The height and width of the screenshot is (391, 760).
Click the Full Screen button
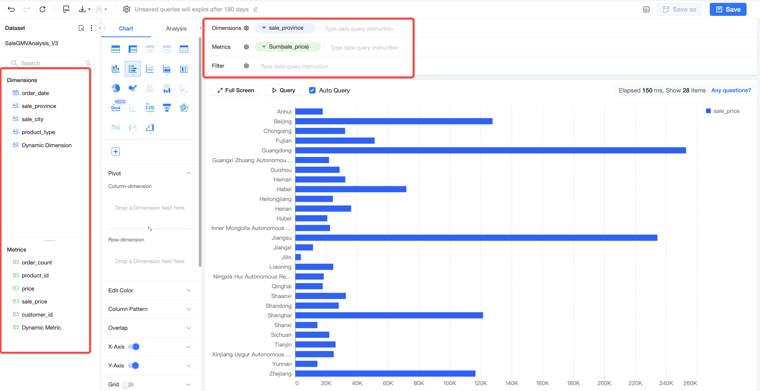point(236,90)
